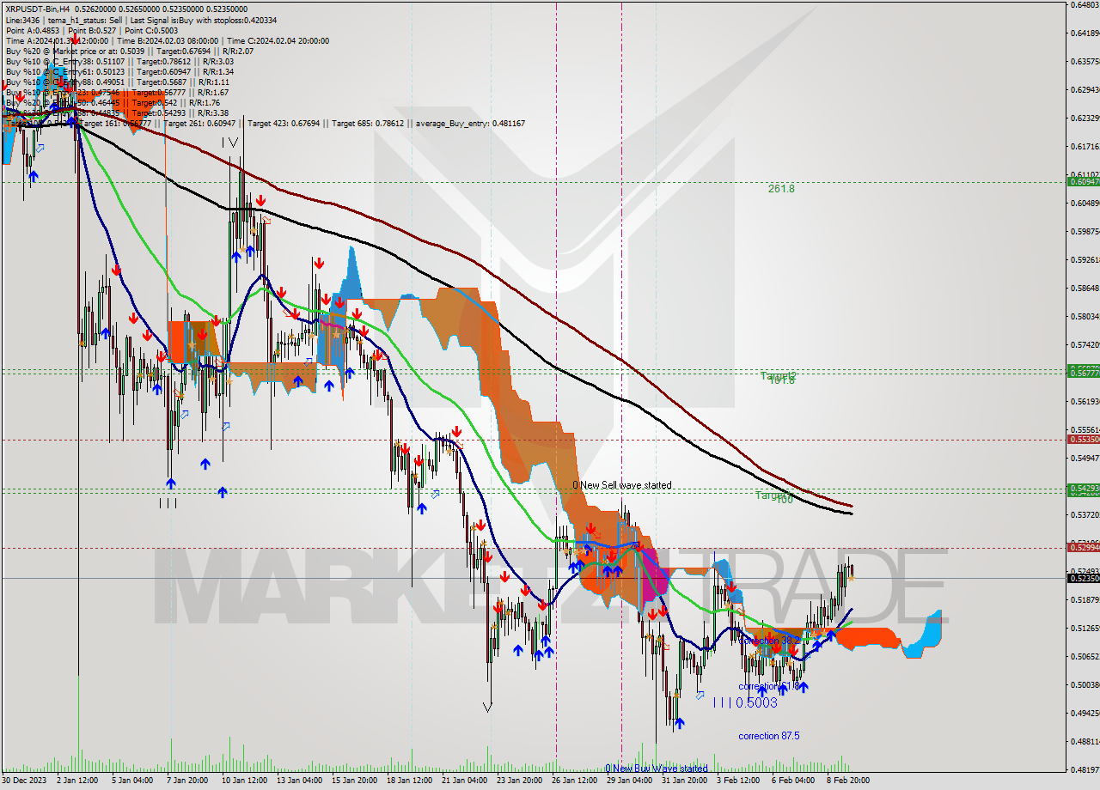The height and width of the screenshot is (790, 1100).
Task: Click the V wave label below 23 Jan low
Action: [x=488, y=707]
